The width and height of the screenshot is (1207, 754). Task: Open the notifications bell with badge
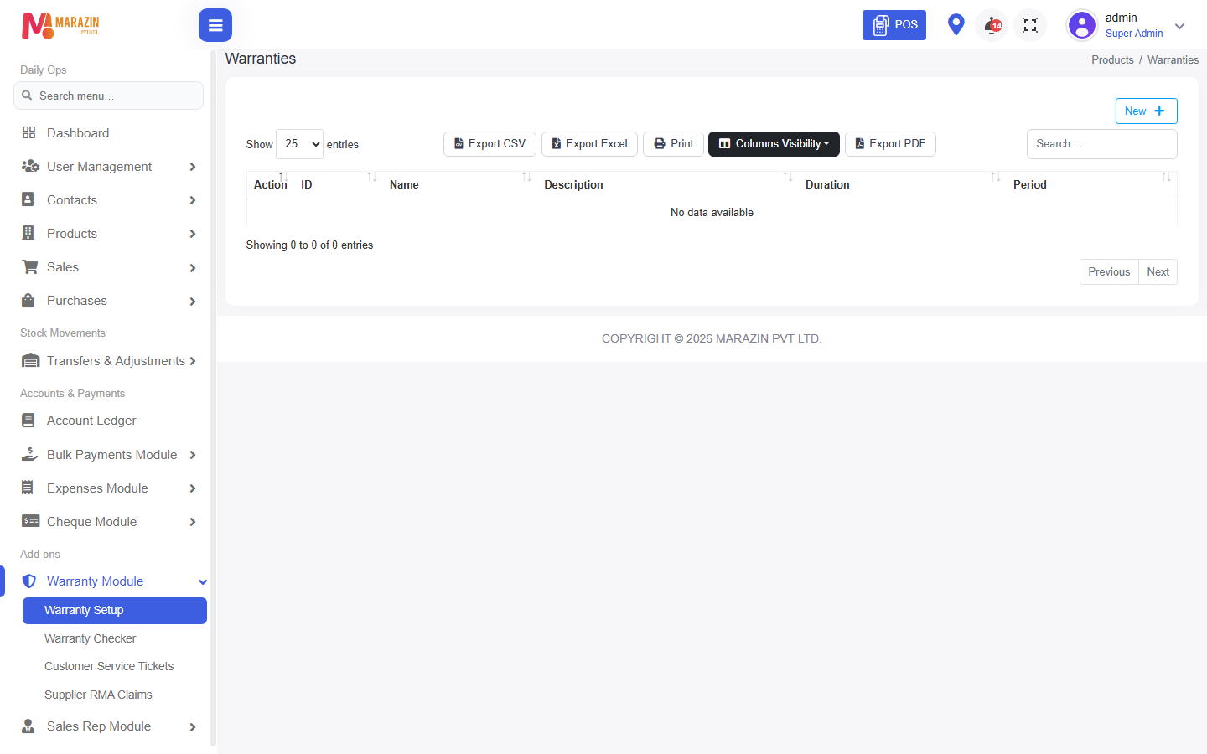click(992, 25)
